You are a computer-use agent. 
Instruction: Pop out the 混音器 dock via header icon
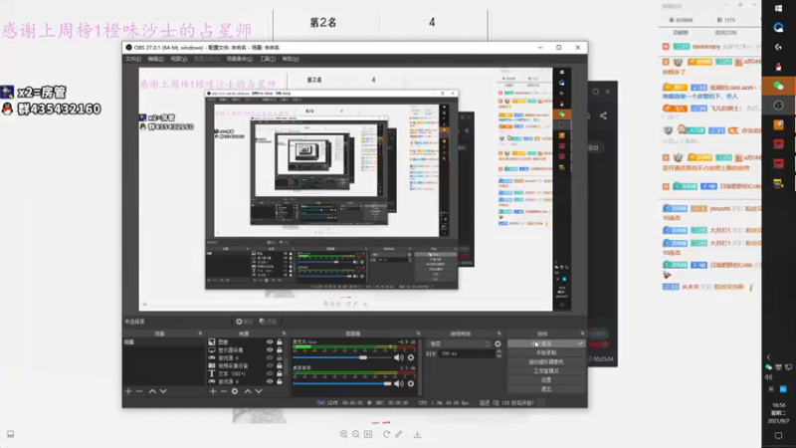(x=418, y=334)
